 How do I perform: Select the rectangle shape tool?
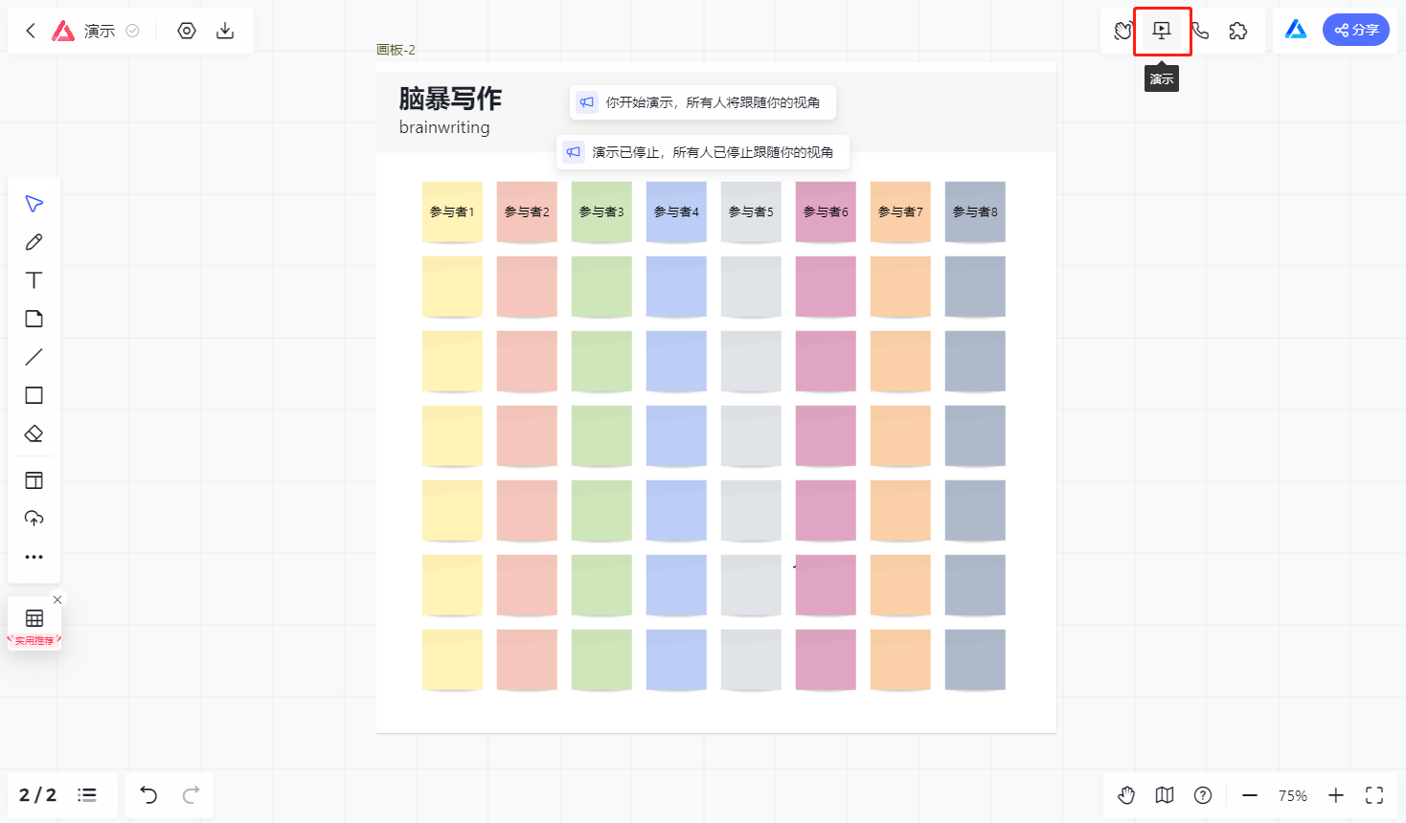[34, 395]
